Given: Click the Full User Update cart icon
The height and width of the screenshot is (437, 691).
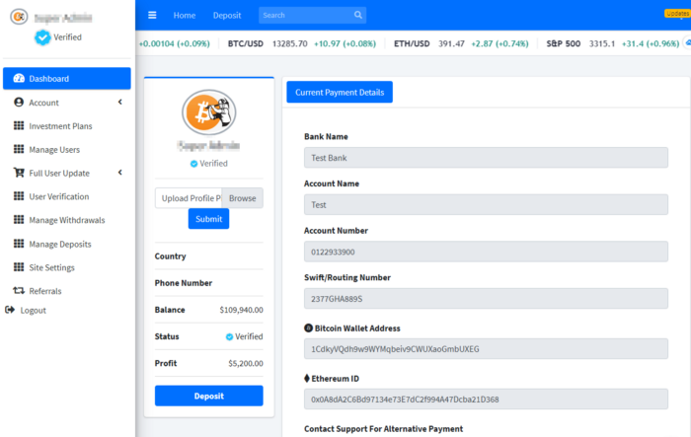Looking at the screenshot, I should tap(19, 173).
